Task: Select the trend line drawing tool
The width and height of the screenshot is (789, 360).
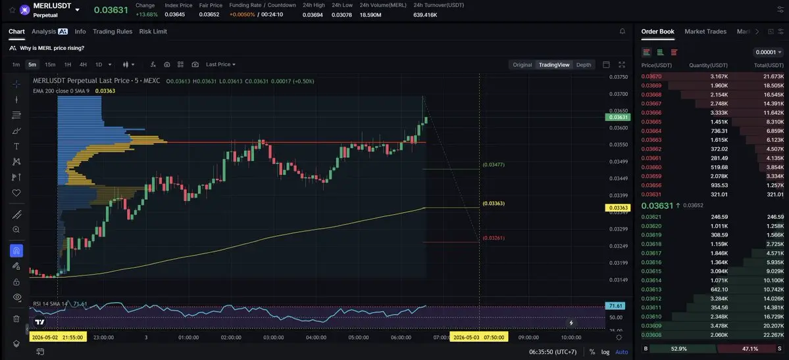Action: pos(16,99)
